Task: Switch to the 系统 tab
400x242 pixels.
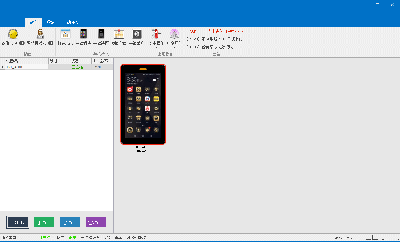Action: (50, 22)
